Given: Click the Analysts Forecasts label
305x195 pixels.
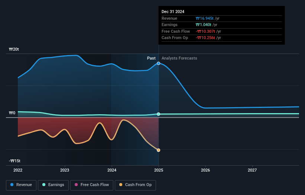Looking at the screenshot, I should (x=179, y=58).
